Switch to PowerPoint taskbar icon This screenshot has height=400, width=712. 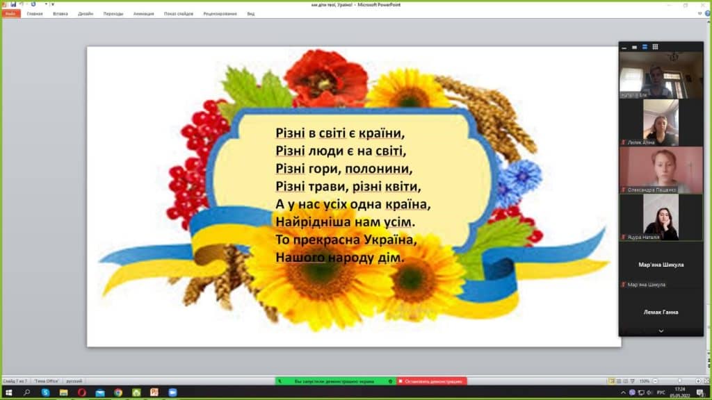(154, 392)
